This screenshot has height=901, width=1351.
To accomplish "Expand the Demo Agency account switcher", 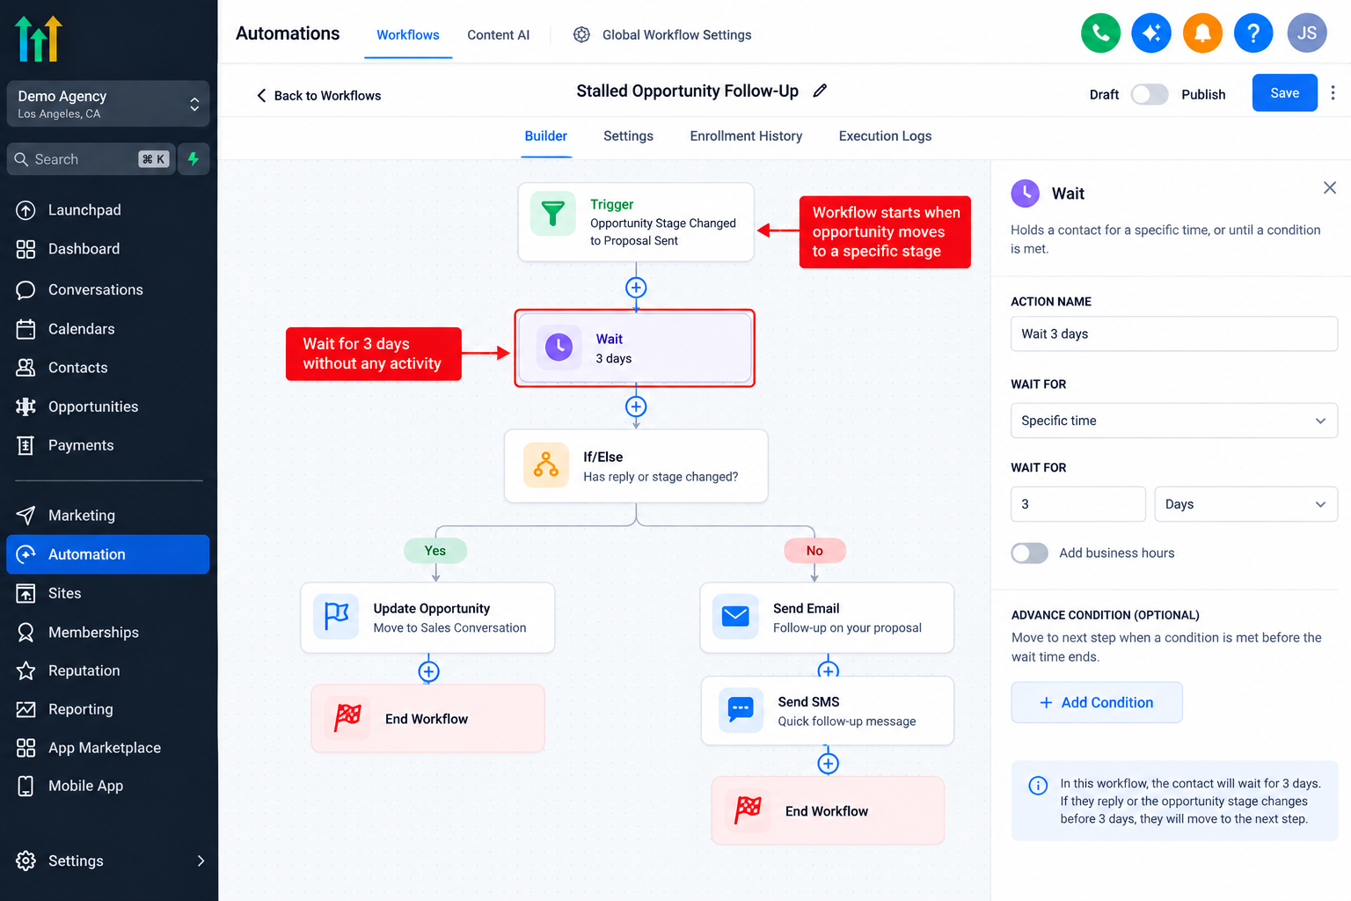I will (x=108, y=104).
